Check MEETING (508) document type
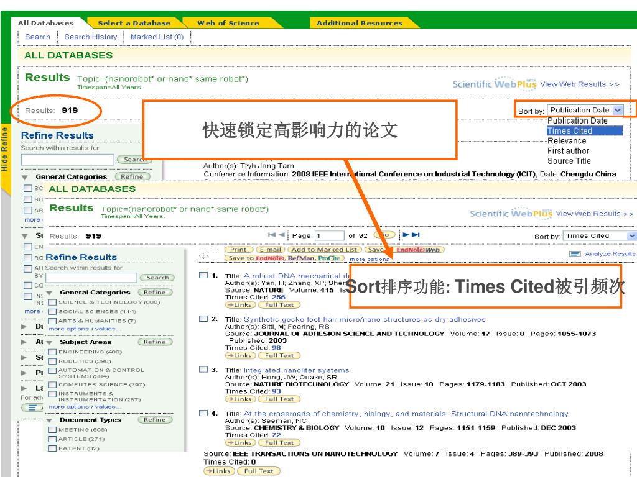The width and height of the screenshot is (637, 477). [x=52, y=430]
